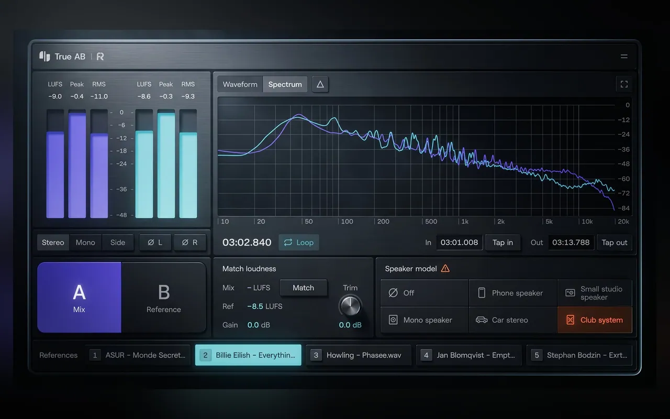Select the Phone speaker model
The height and width of the screenshot is (419, 670).
coord(513,293)
